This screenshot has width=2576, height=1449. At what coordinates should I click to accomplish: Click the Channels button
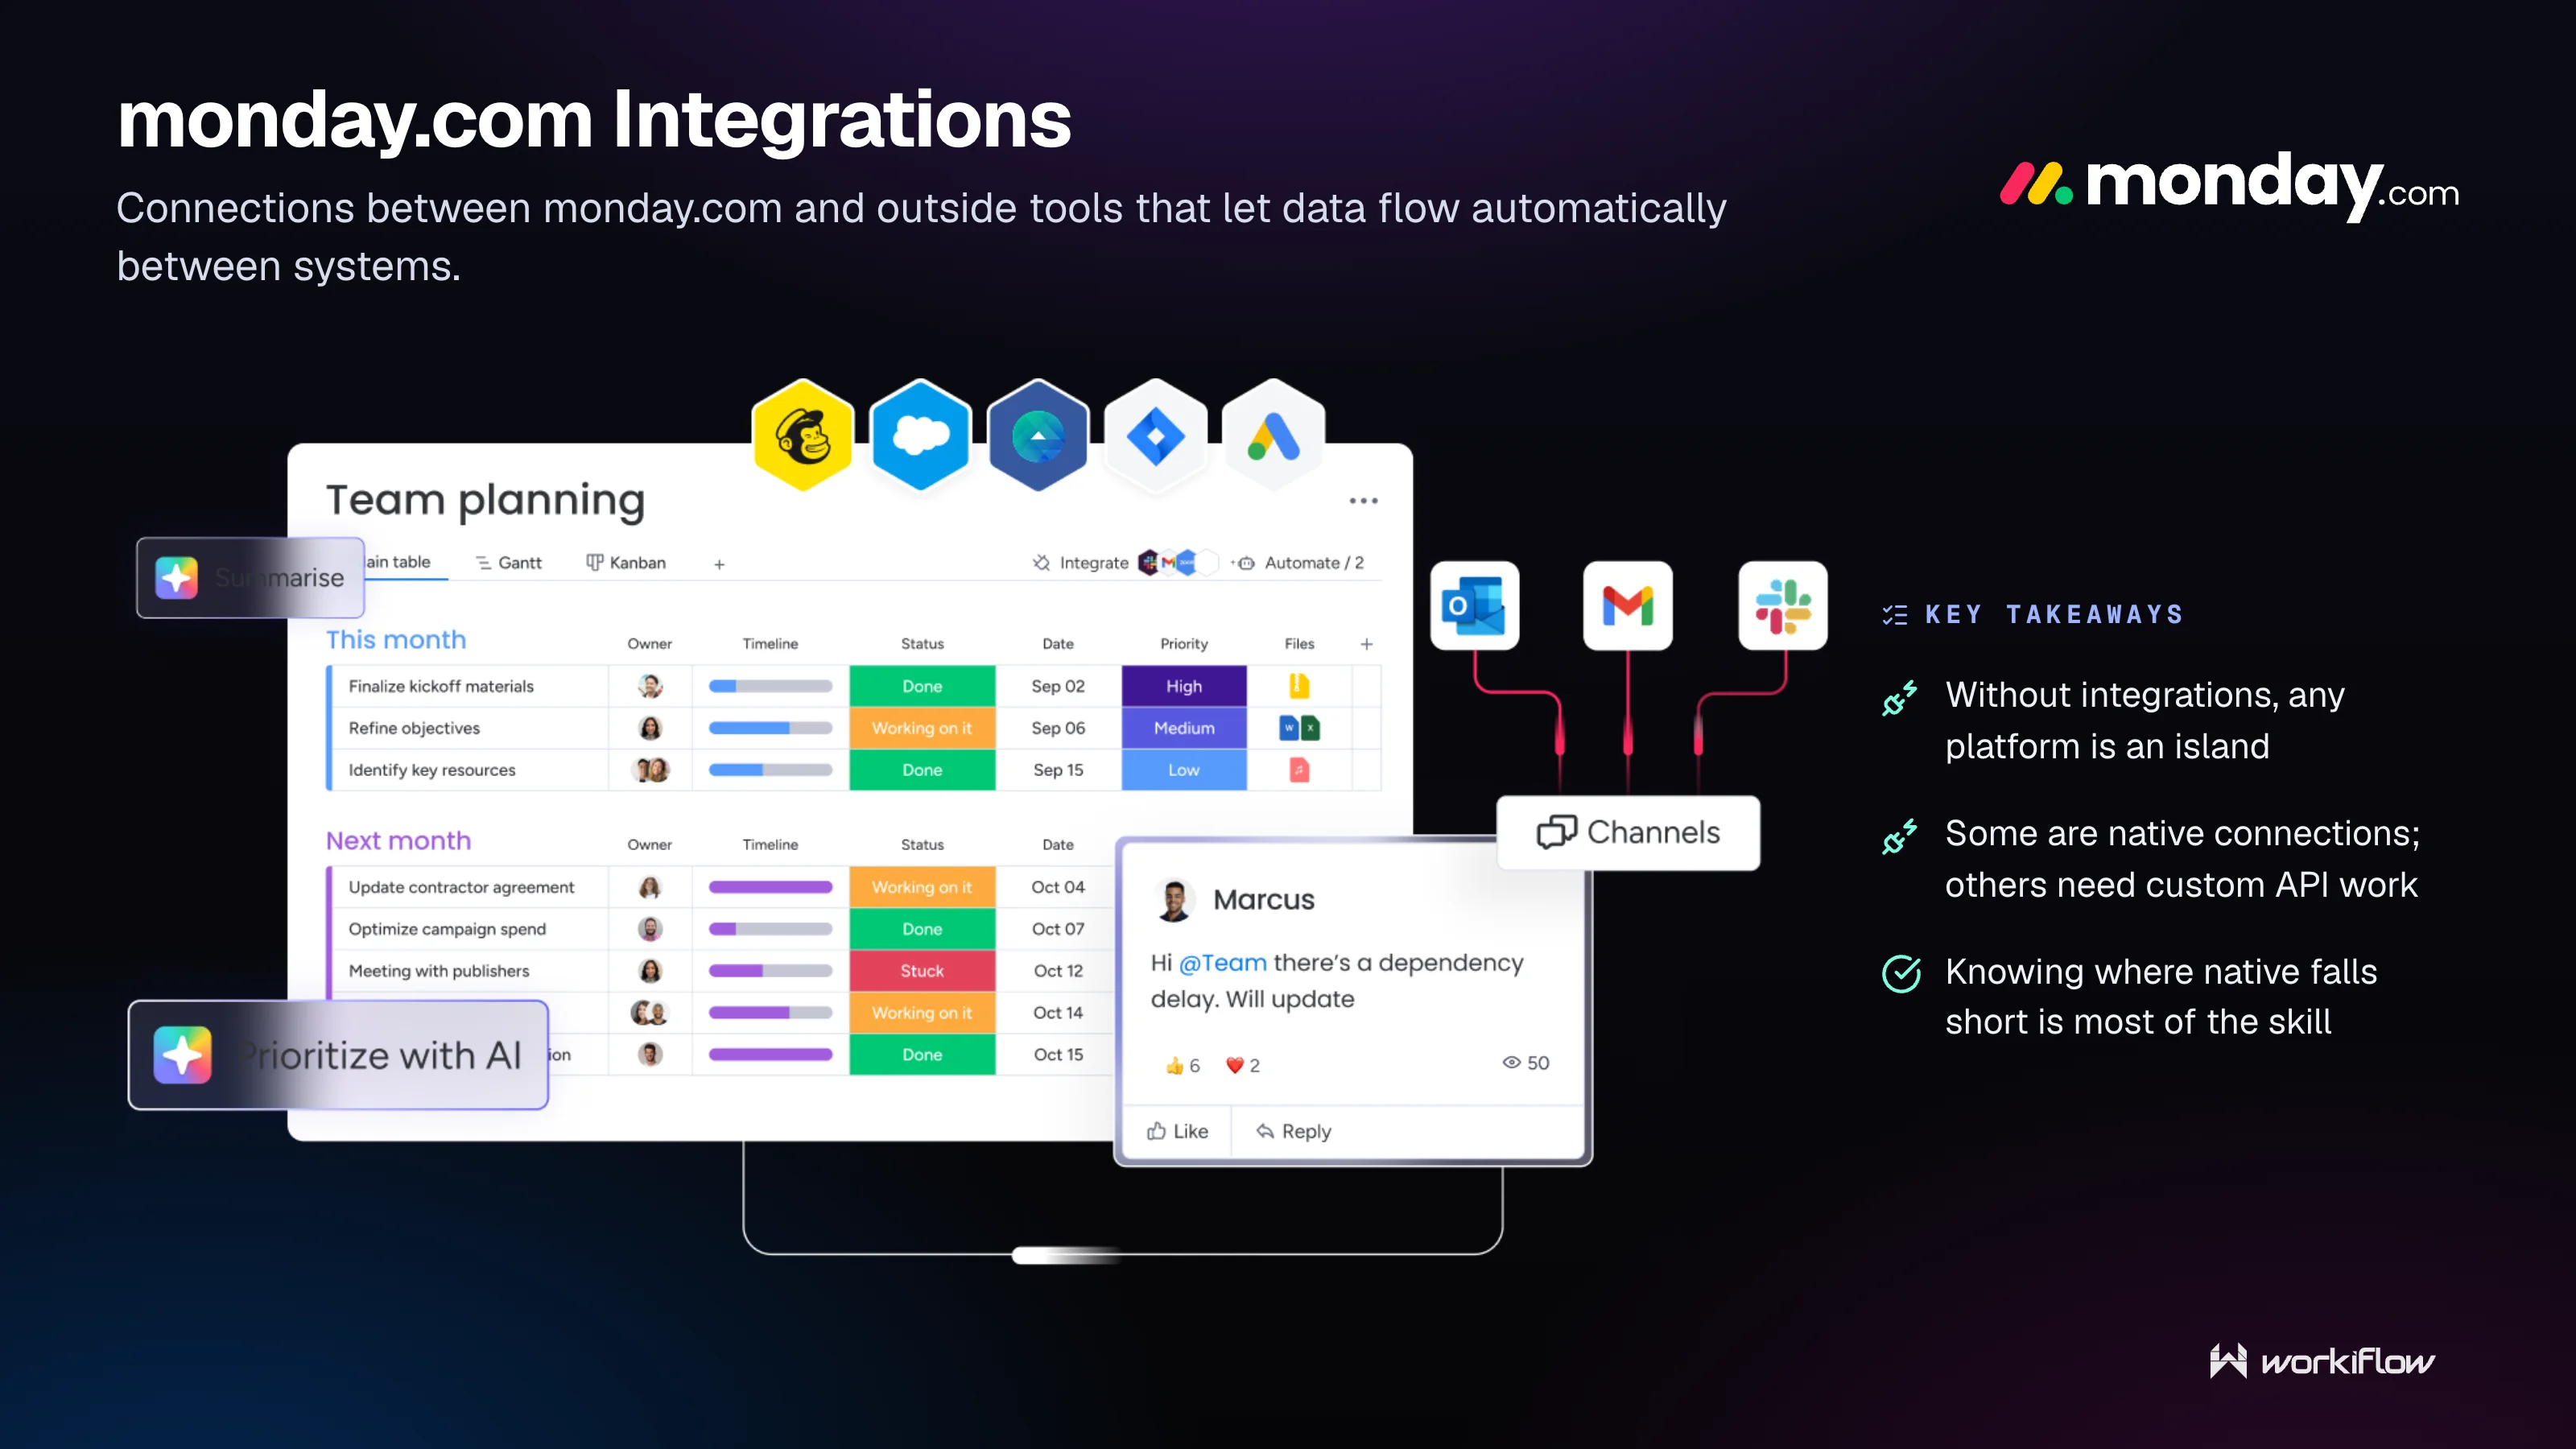pos(1628,832)
